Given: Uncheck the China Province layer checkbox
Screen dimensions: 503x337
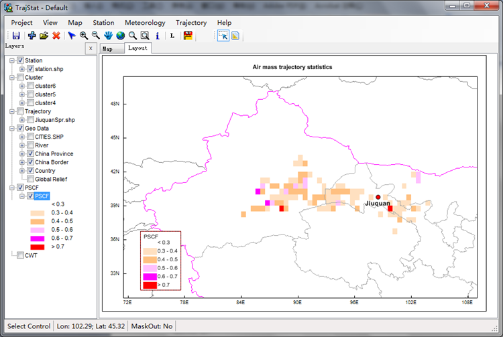Looking at the screenshot, I should 31,153.
